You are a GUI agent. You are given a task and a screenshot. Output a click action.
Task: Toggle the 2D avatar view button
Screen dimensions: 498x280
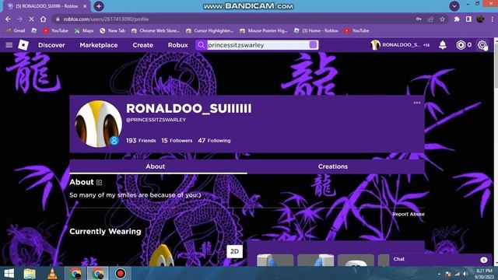[234, 251]
